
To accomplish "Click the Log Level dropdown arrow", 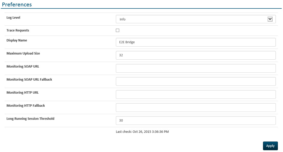I will point(270,19).
